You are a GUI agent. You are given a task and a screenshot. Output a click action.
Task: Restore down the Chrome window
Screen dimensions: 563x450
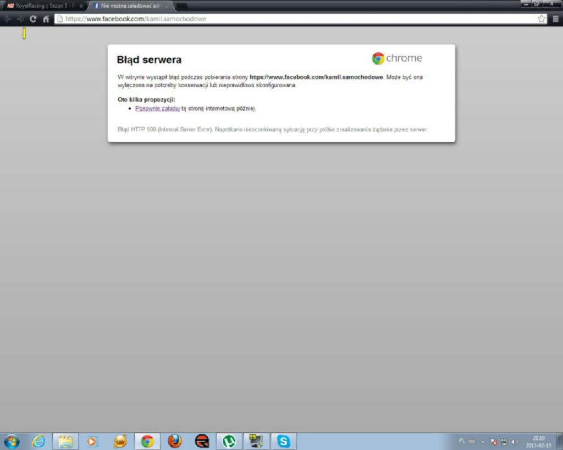(537, 4)
